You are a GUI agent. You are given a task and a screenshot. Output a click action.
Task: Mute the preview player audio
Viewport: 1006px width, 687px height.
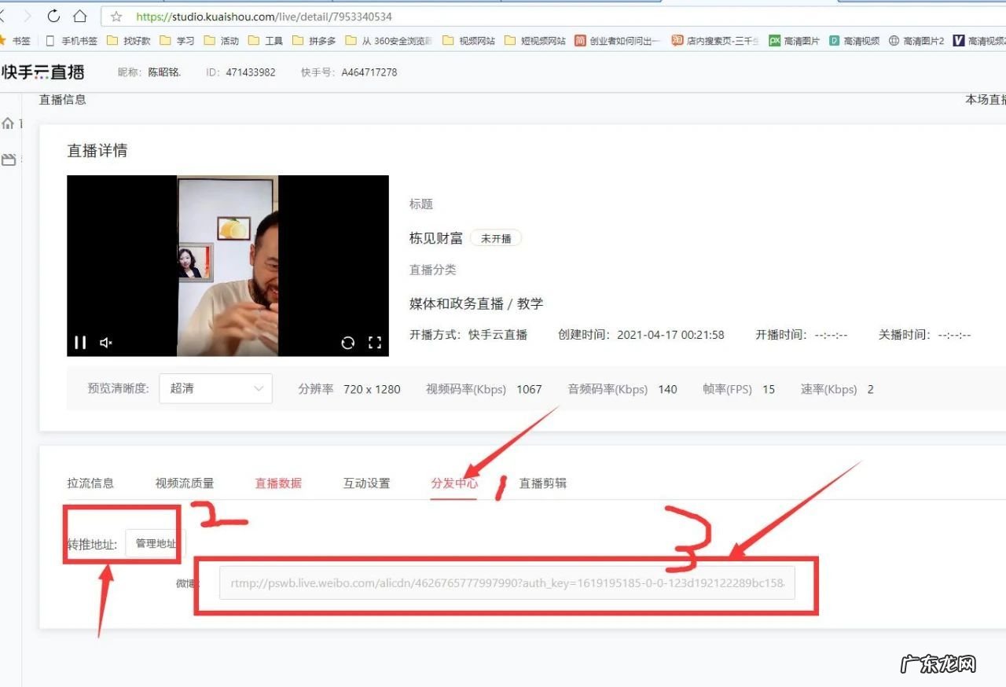tap(105, 343)
